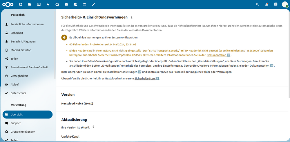290x142 pixels.
Task: Open Mobil & Desktop settings
Action: [x=27, y=50]
